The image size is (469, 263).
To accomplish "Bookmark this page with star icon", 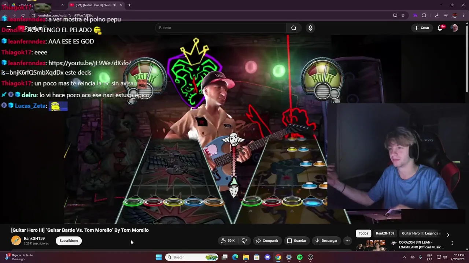I will (403, 15).
